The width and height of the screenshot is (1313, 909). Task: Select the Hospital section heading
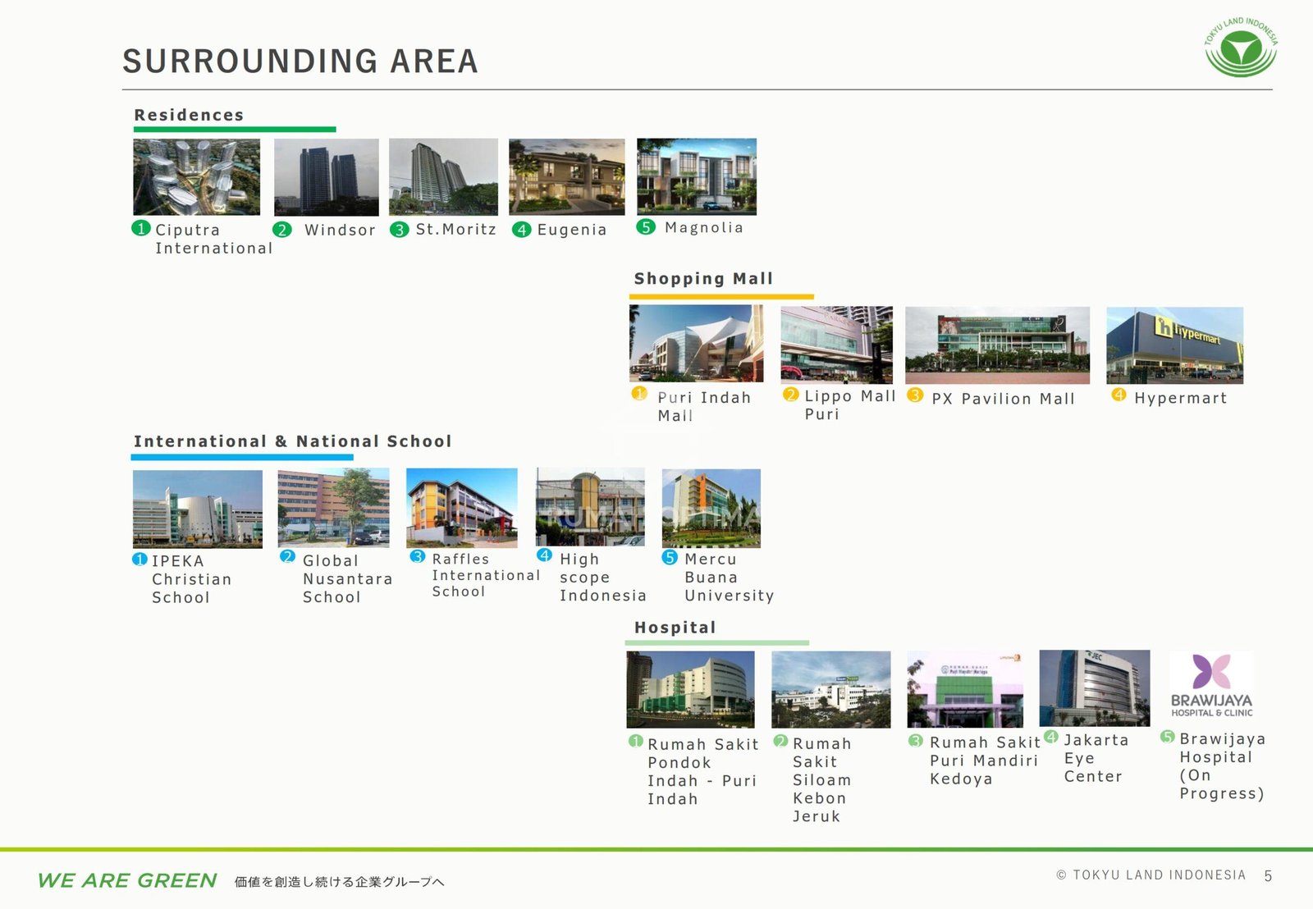[x=675, y=628]
